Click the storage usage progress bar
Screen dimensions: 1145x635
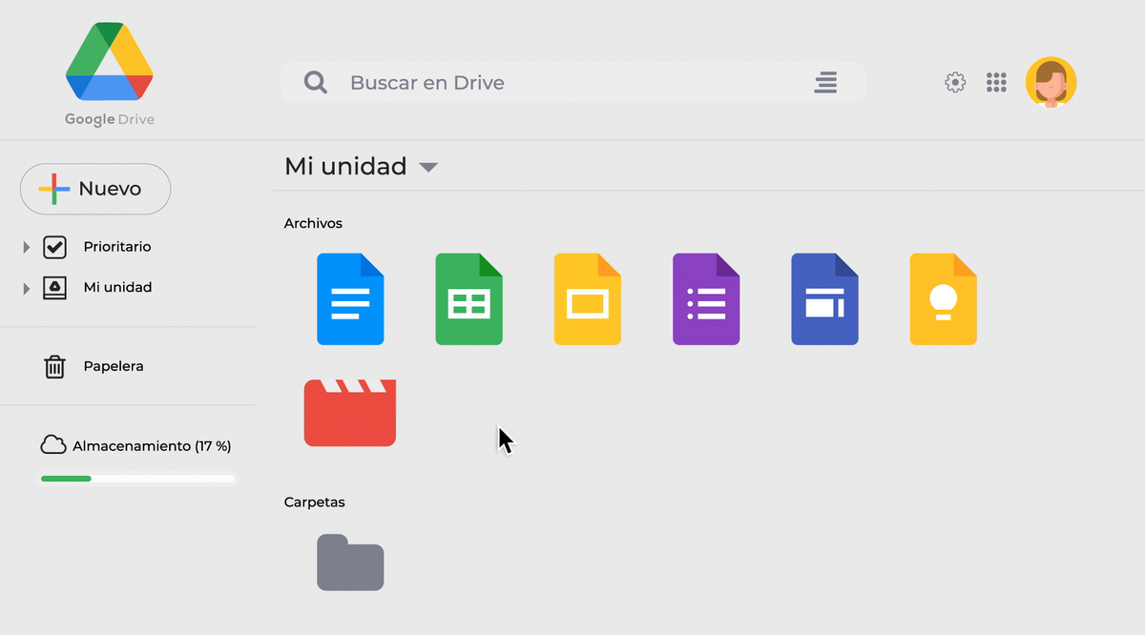[x=136, y=478]
